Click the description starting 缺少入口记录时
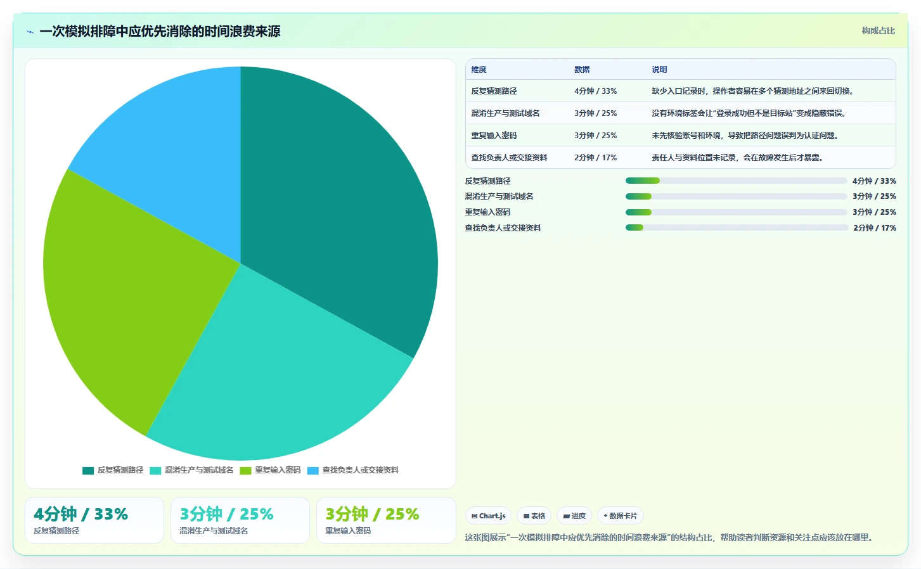 pos(754,91)
